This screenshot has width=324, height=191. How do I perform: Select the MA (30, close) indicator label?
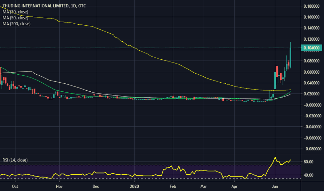click(15, 12)
